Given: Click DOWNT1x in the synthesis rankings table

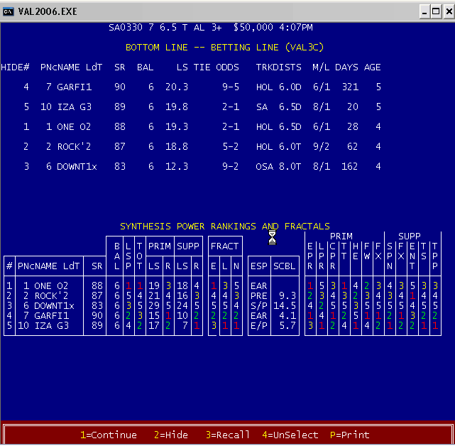Looking at the screenshot, I should (54, 306).
